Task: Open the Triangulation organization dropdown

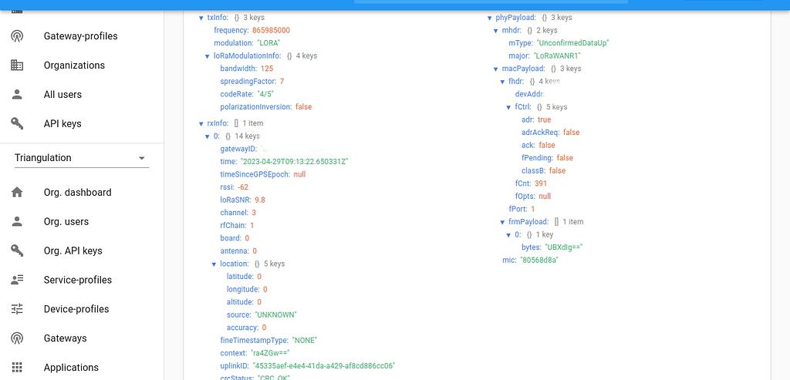Action: click(x=81, y=158)
